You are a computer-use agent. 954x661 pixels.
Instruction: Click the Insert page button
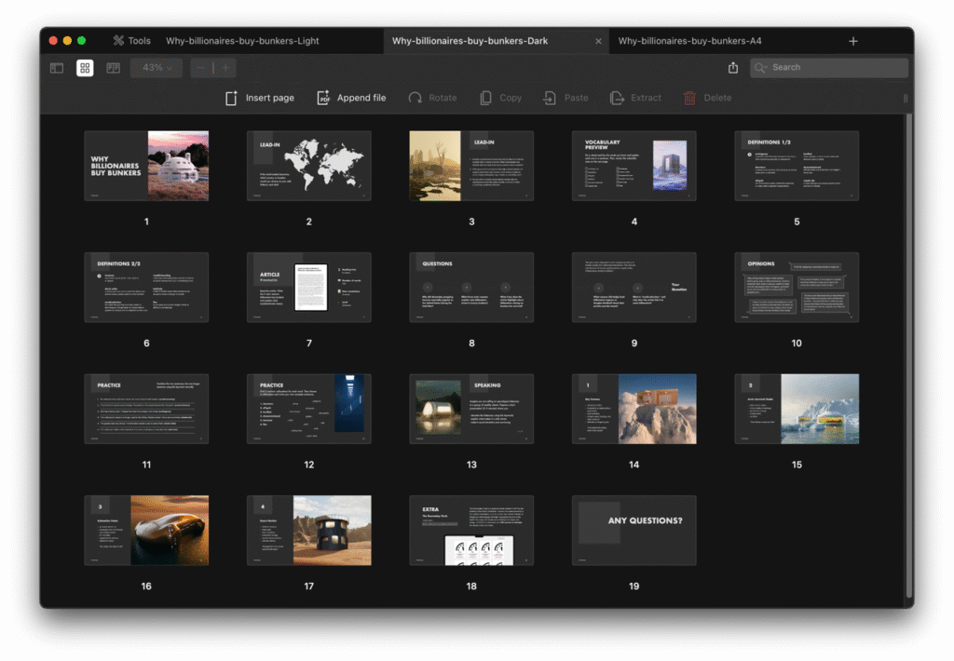pyautogui.click(x=259, y=98)
